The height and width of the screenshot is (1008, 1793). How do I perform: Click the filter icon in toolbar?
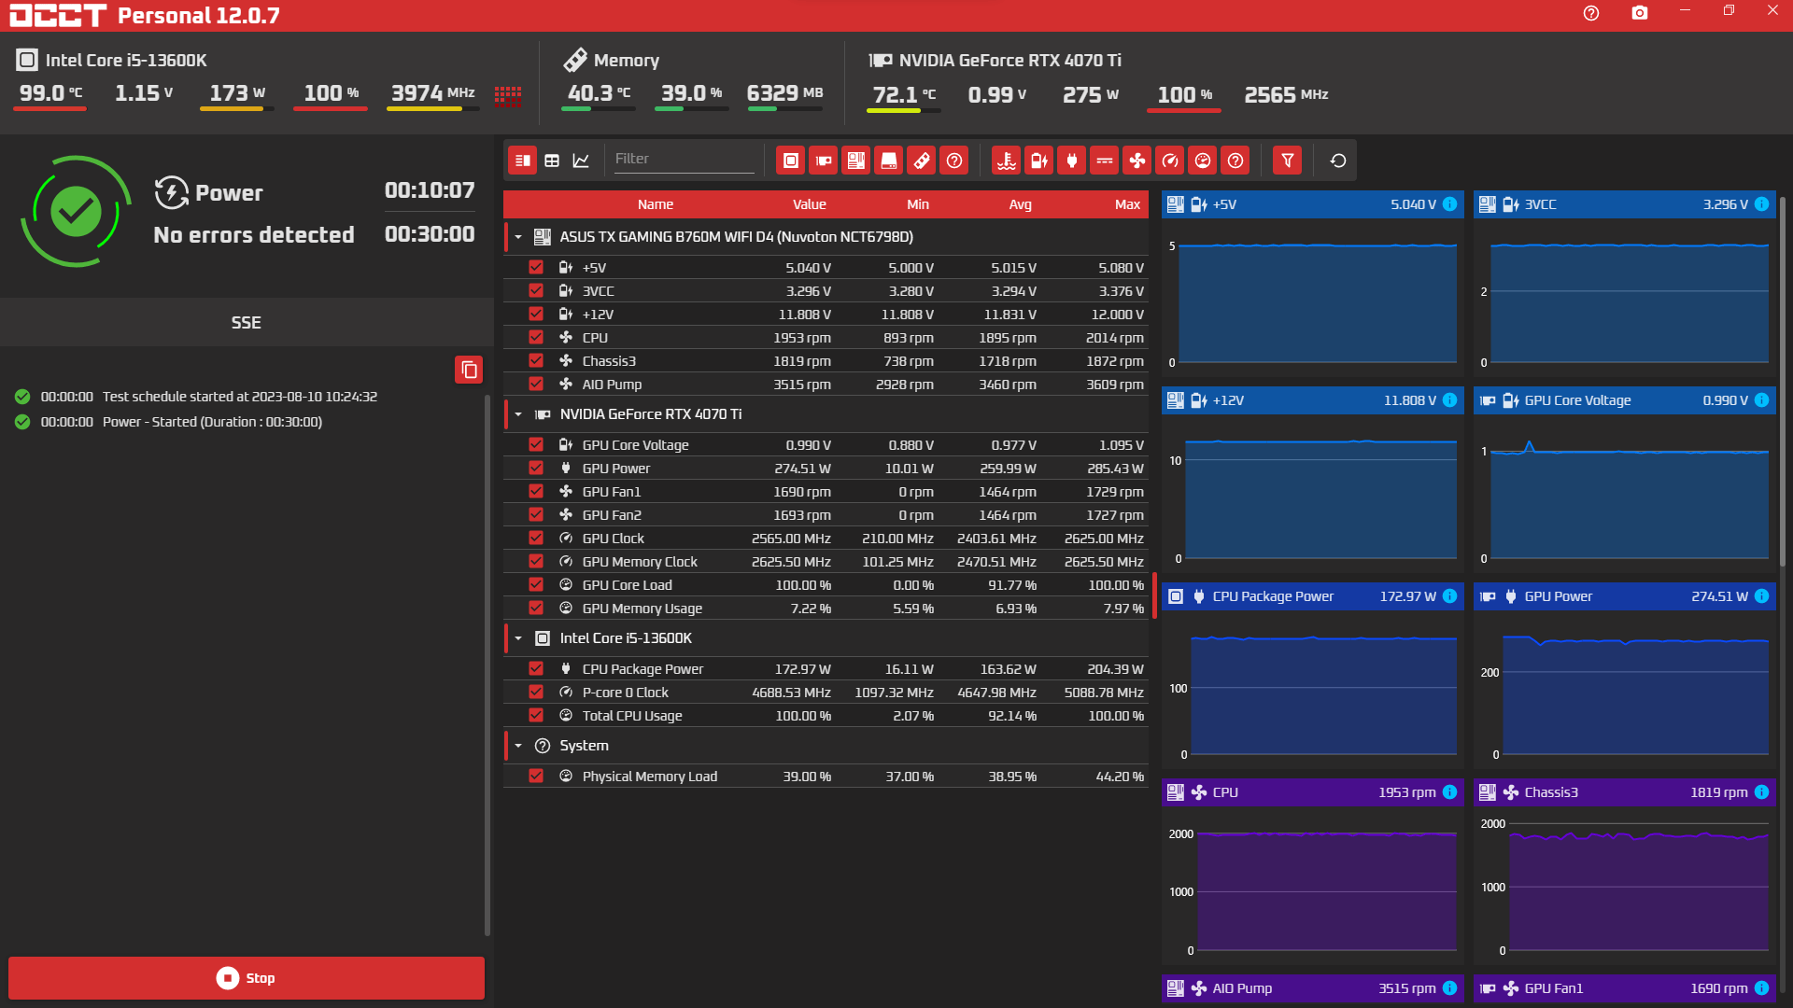coord(1288,160)
